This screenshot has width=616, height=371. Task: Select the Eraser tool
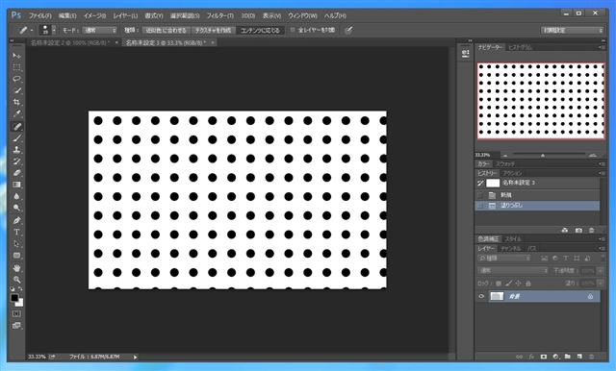point(16,173)
